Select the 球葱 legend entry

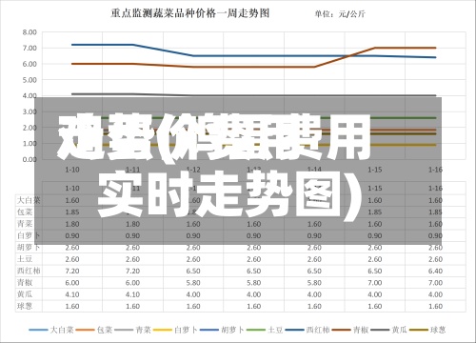(427, 330)
